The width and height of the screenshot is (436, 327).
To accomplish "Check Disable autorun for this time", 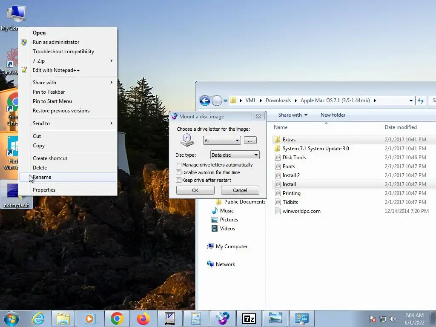I will 179,172.
